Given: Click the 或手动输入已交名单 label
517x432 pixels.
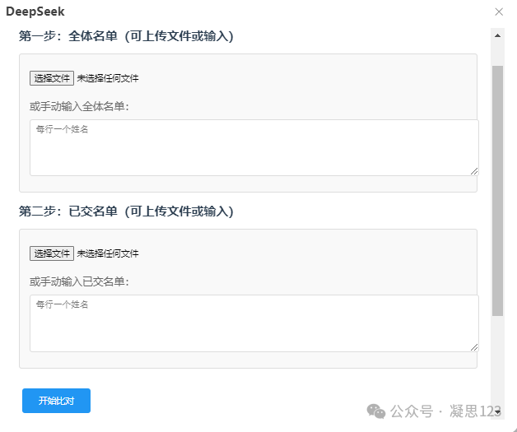Looking at the screenshot, I should click(79, 282).
